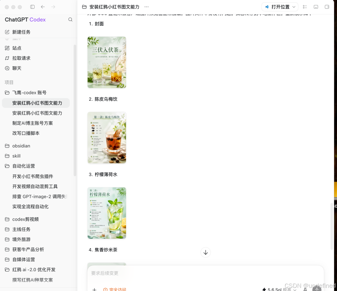The image size is (337, 291).
Task: Open the 柠檬薄荷水 image thumbnail
Action: click(x=107, y=213)
